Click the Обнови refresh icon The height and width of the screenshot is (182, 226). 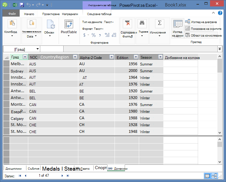pos(51,24)
